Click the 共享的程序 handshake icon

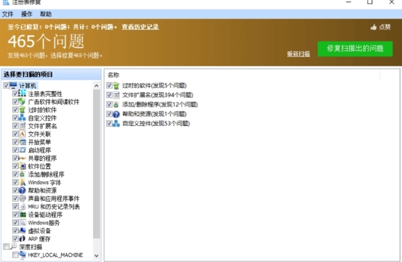click(x=22, y=158)
